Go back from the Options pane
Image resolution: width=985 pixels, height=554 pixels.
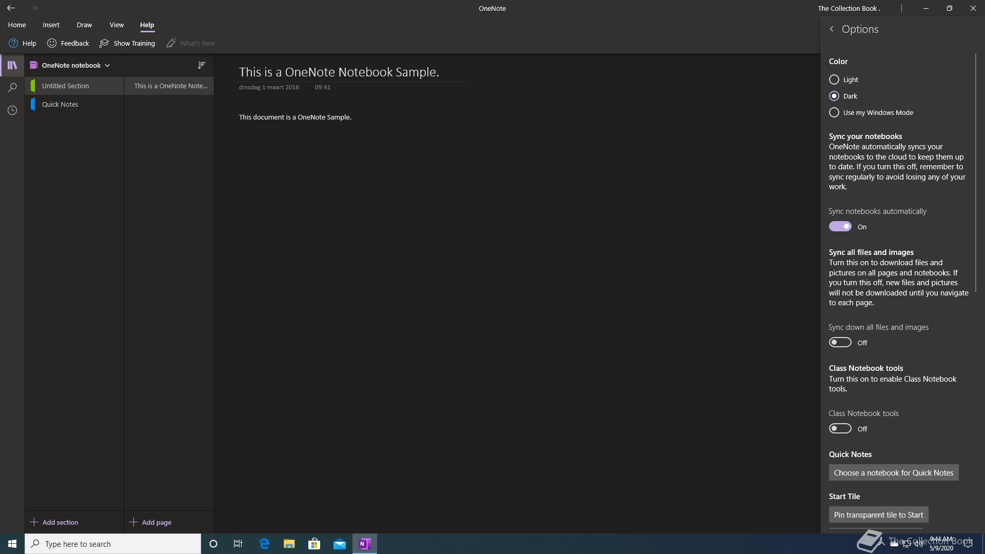832,29
